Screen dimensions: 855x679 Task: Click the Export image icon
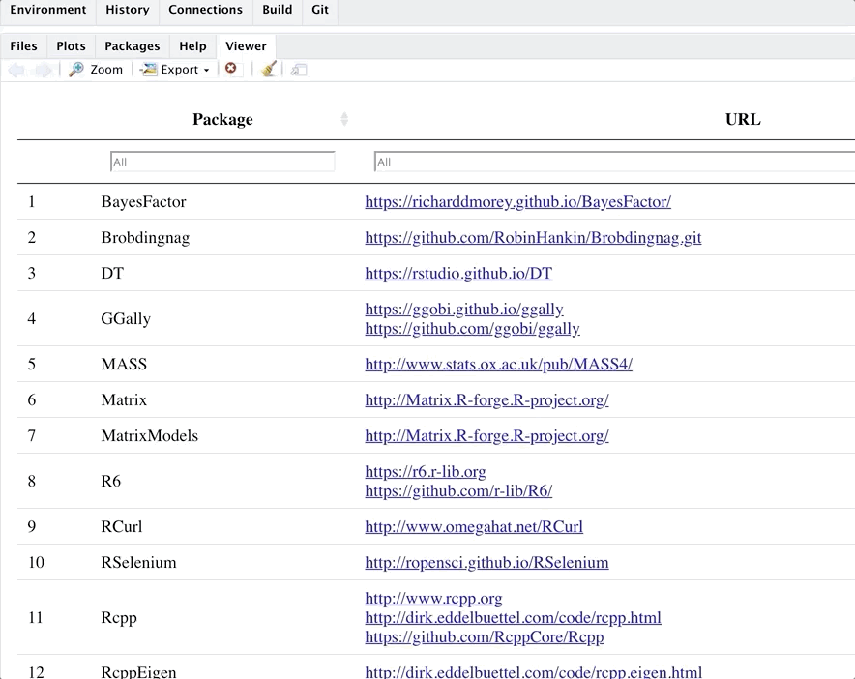coord(148,70)
